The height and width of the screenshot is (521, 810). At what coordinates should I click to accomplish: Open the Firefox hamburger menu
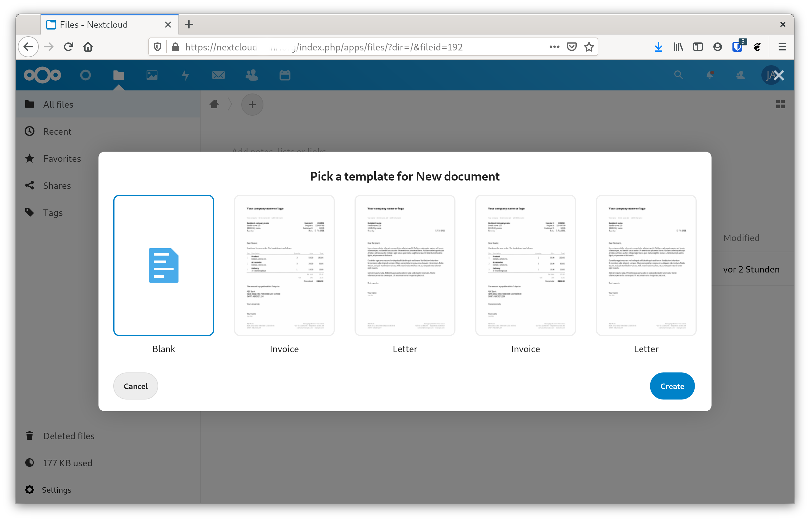(782, 47)
